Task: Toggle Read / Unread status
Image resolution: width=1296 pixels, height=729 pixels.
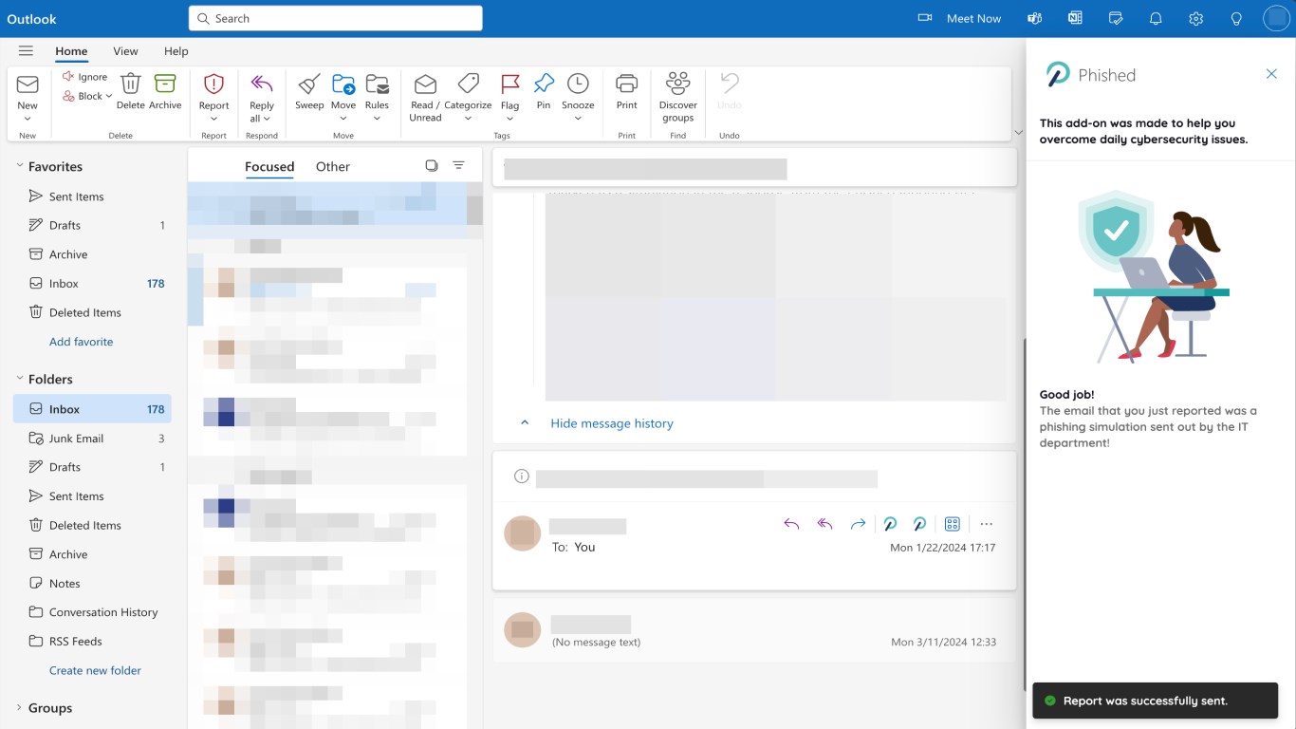Action: (425, 97)
